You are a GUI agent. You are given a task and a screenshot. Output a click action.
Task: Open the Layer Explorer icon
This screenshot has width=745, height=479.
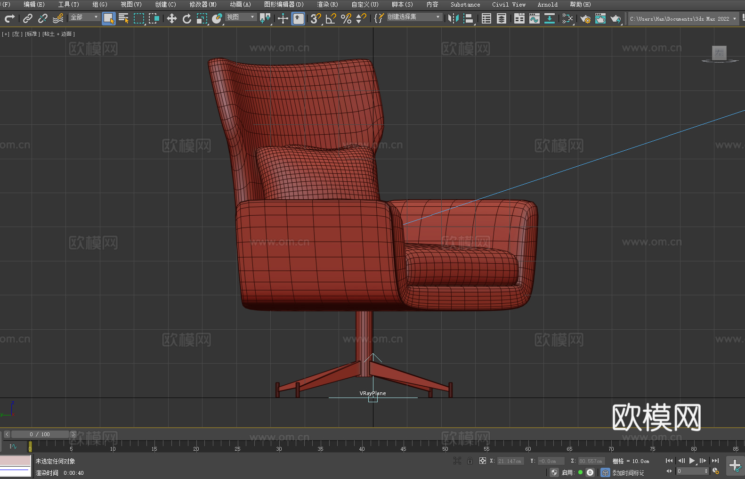pyautogui.click(x=502, y=18)
